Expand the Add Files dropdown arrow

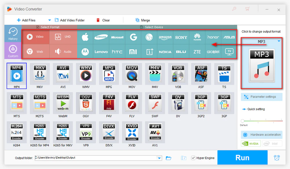pos(49,20)
